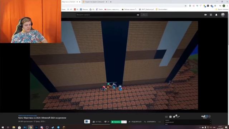Open the Twitch bookmark
229x129 pixels.
point(99,9)
